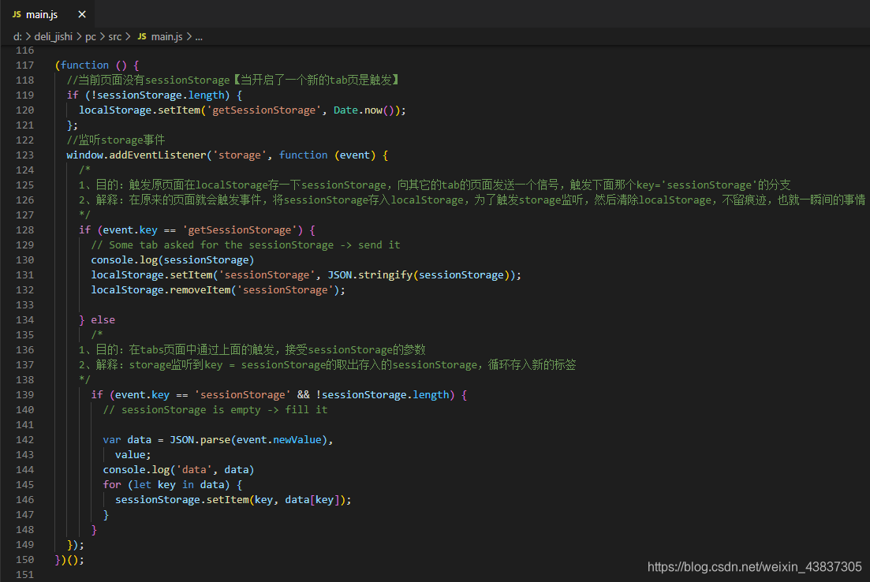870x582 pixels.
Task: Click 'event.key' on line 128
Action: [x=130, y=229]
